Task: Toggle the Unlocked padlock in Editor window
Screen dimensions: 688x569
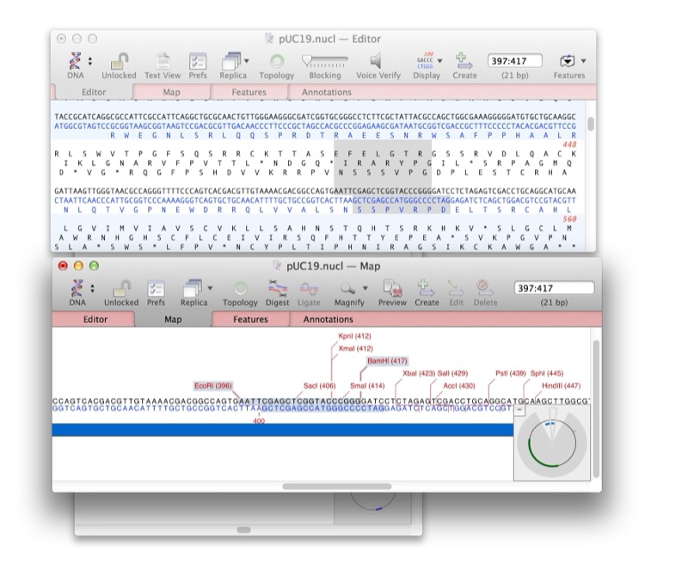Action: pos(120,62)
